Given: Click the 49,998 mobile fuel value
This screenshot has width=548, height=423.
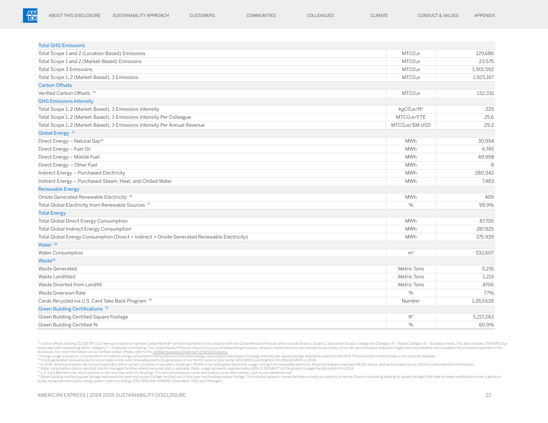Looking at the screenshot, I should tap(486, 157).
